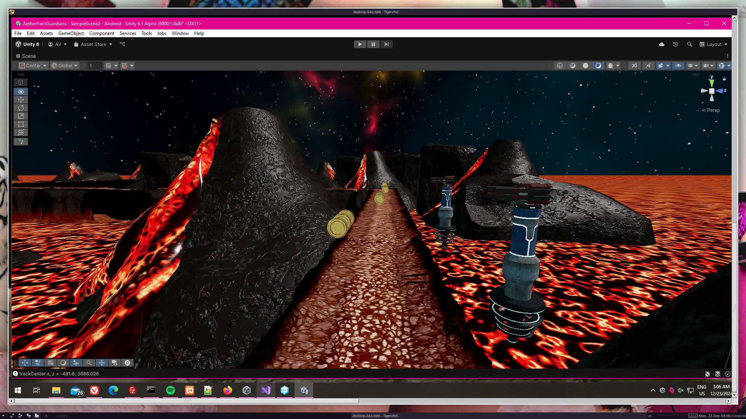Open the Window menu

coord(180,33)
